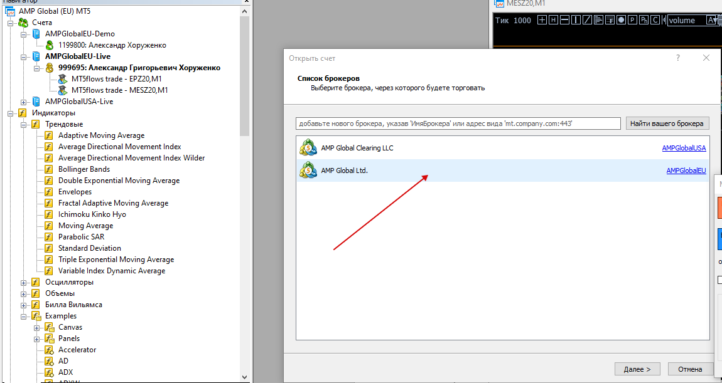Select Average Directional Movement Index Wilder
722x383 pixels.
pos(132,158)
